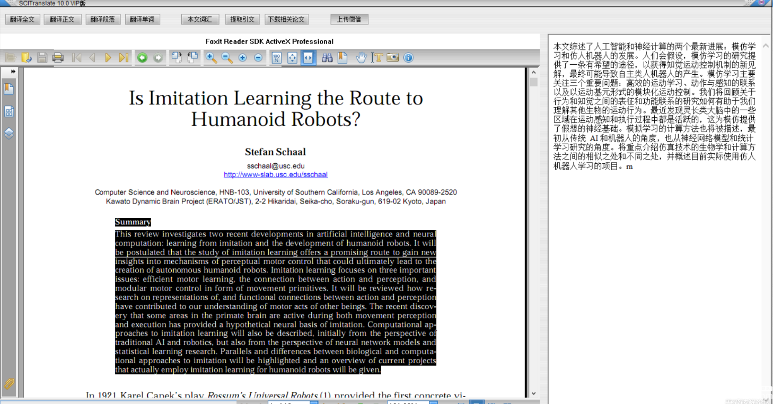Image resolution: width=773 pixels, height=404 pixels.
Task: Fit the whole page in view
Action: [292, 58]
